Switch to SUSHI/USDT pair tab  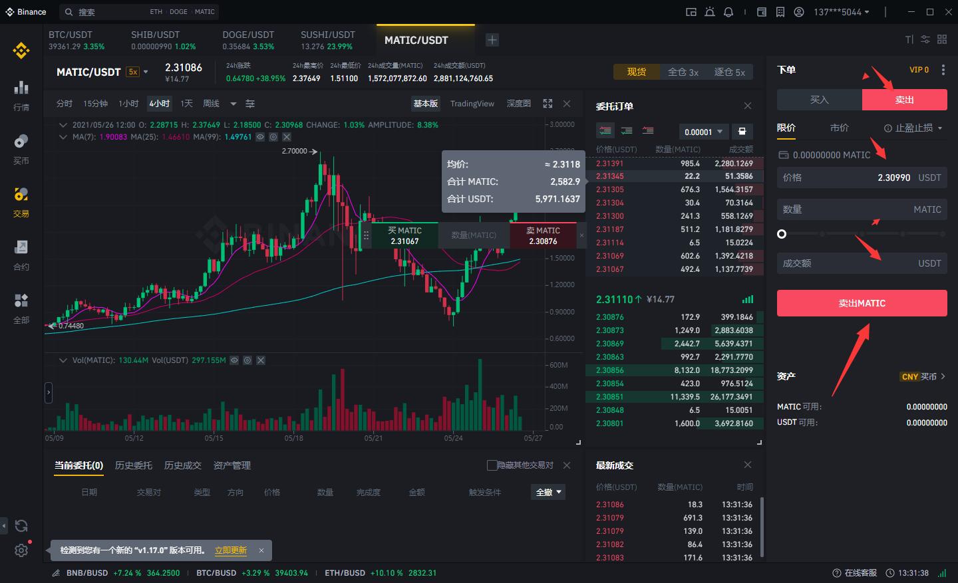328,41
